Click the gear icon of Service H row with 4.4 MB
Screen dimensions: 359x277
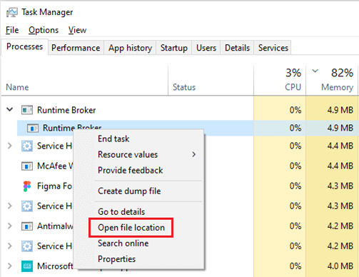click(27, 146)
